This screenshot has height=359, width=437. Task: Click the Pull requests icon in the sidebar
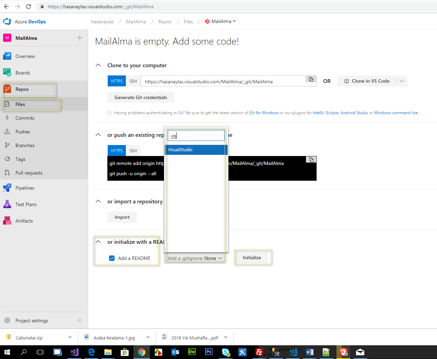click(7, 173)
